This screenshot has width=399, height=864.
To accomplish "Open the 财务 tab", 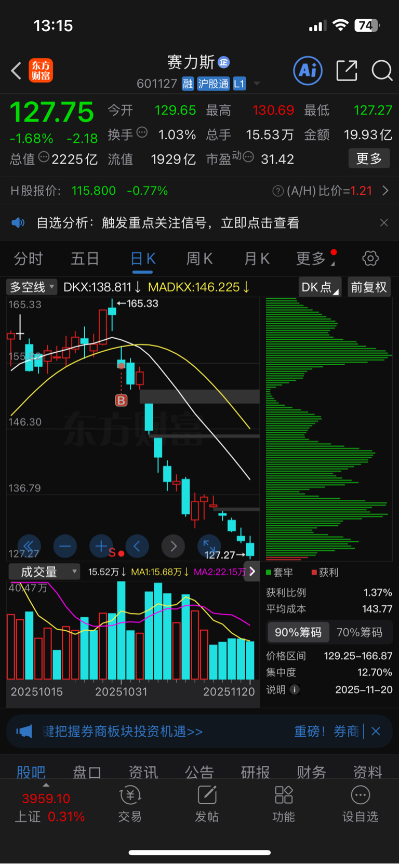I will (x=311, y=772).
